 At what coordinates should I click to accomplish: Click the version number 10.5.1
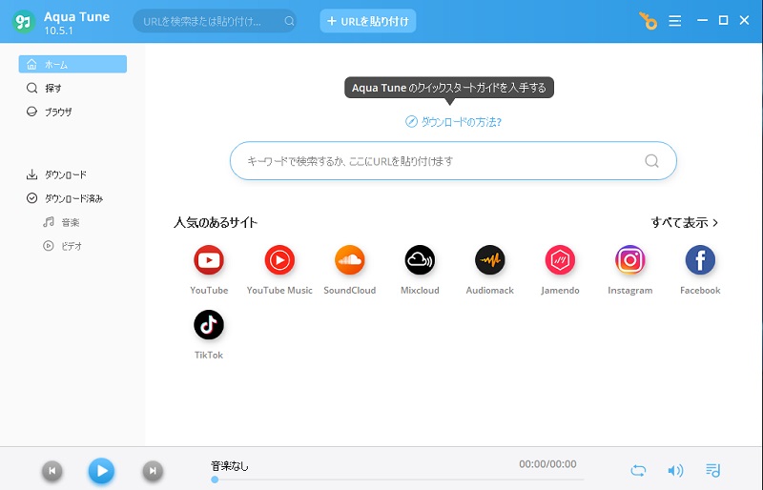tap(58, 31)
